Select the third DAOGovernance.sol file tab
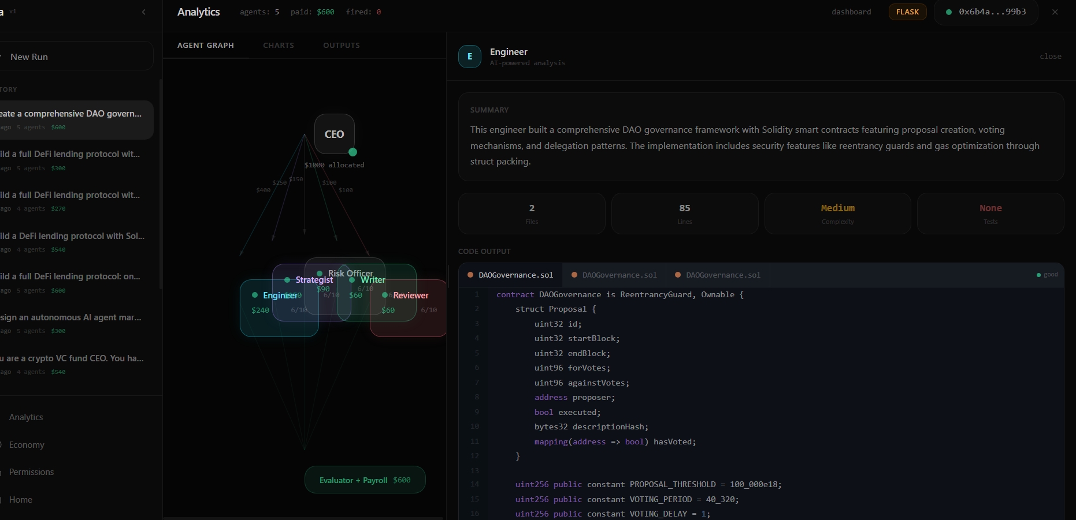The height and width of the screenshot is (520, 1076). pos(718,275)
